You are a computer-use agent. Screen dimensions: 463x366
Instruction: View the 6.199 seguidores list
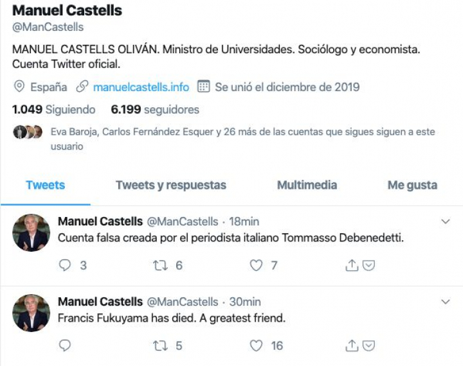155,110
